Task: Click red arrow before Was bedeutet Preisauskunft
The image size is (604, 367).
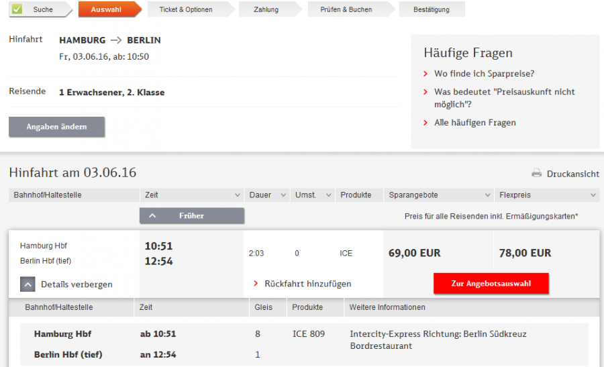Action: [425, 92]
